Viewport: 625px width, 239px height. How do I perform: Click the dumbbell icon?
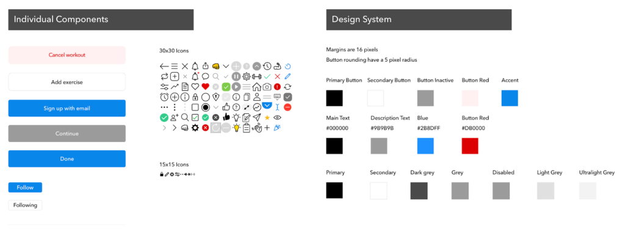pyautogui.click(x=256, y=76)
